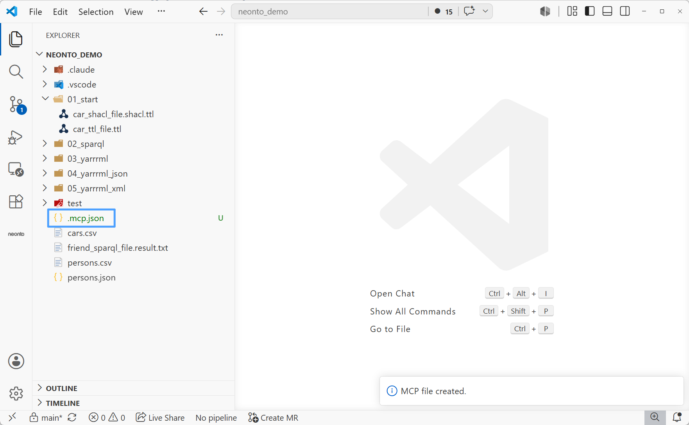Open the File menu
This screenshot has width=689, height=425.
pyautogui.click(x=36, y=12)
